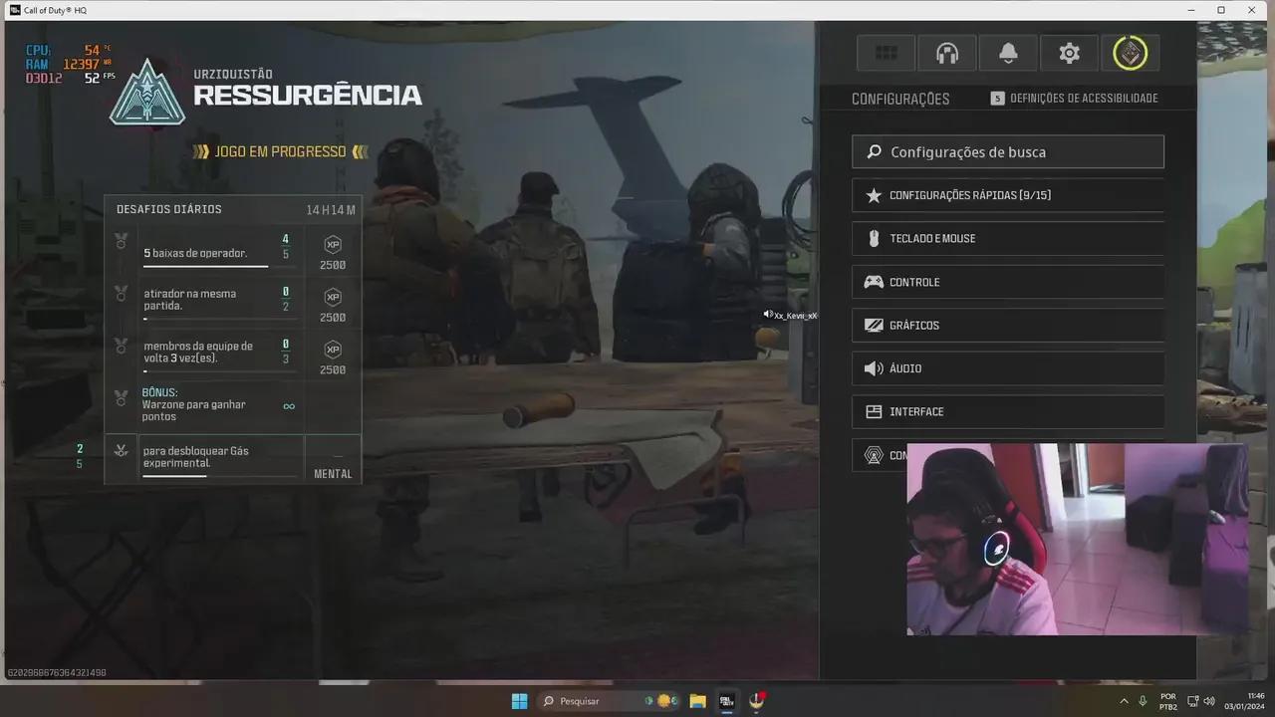Click the POR PTB2 language indicator
The height and width of the screenshot is (717, 1275).
(x=1168, y=701)
